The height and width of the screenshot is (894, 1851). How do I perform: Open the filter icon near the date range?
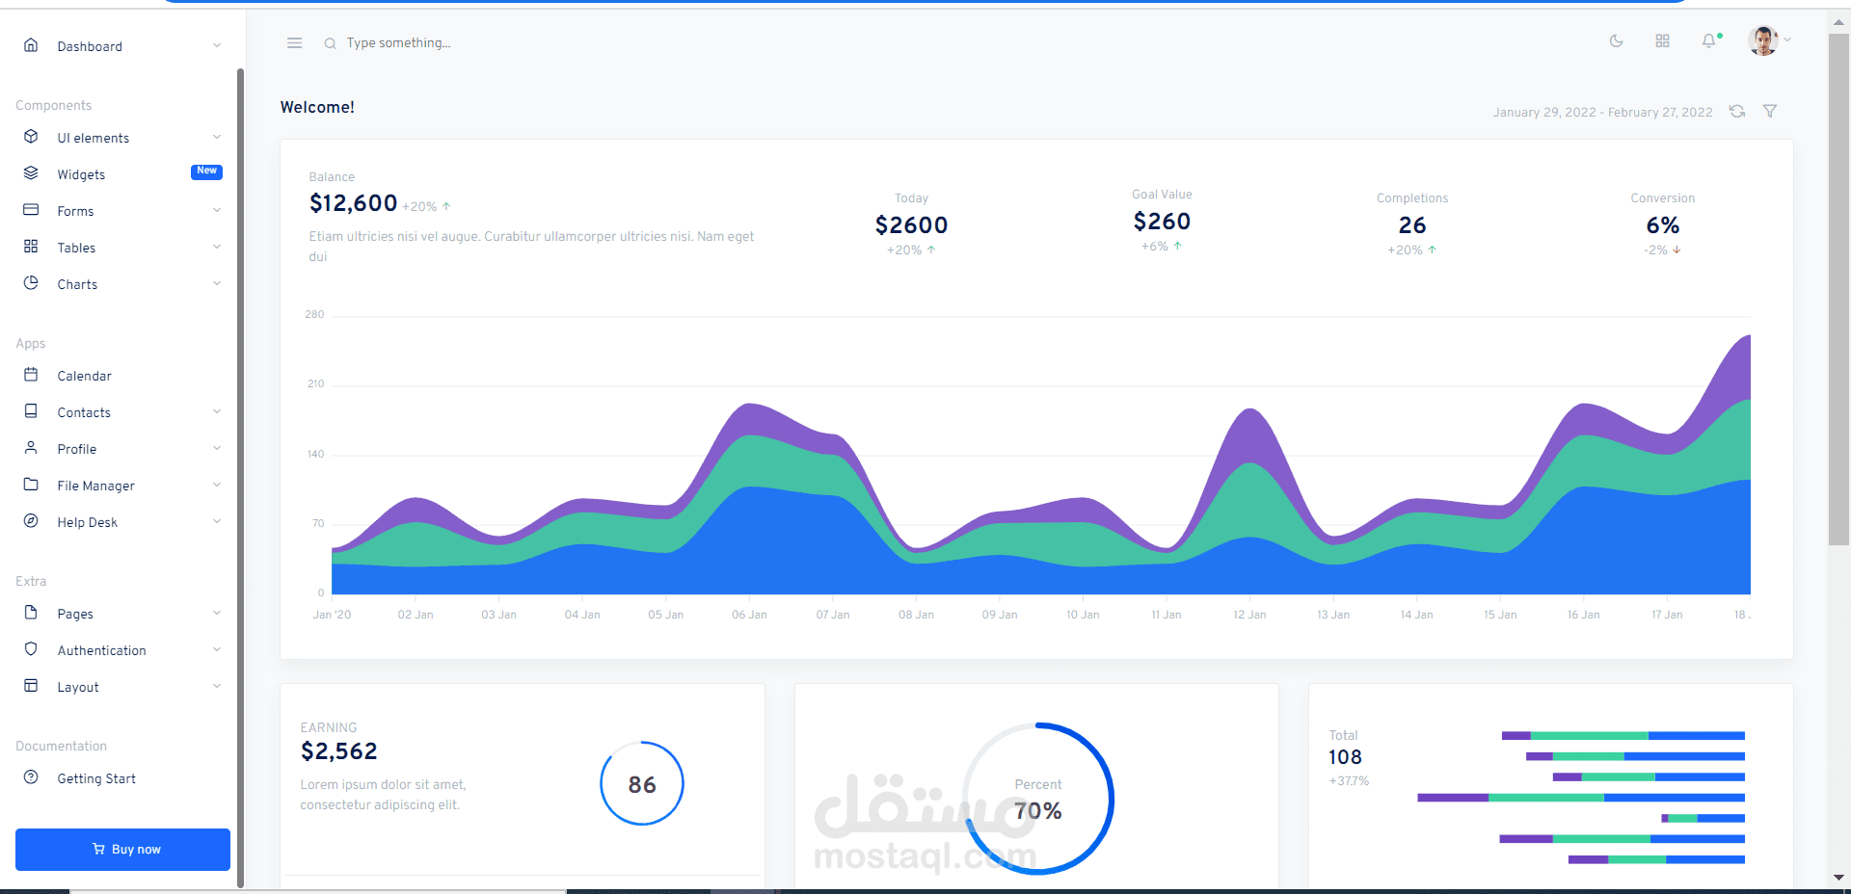point(1771,111)
